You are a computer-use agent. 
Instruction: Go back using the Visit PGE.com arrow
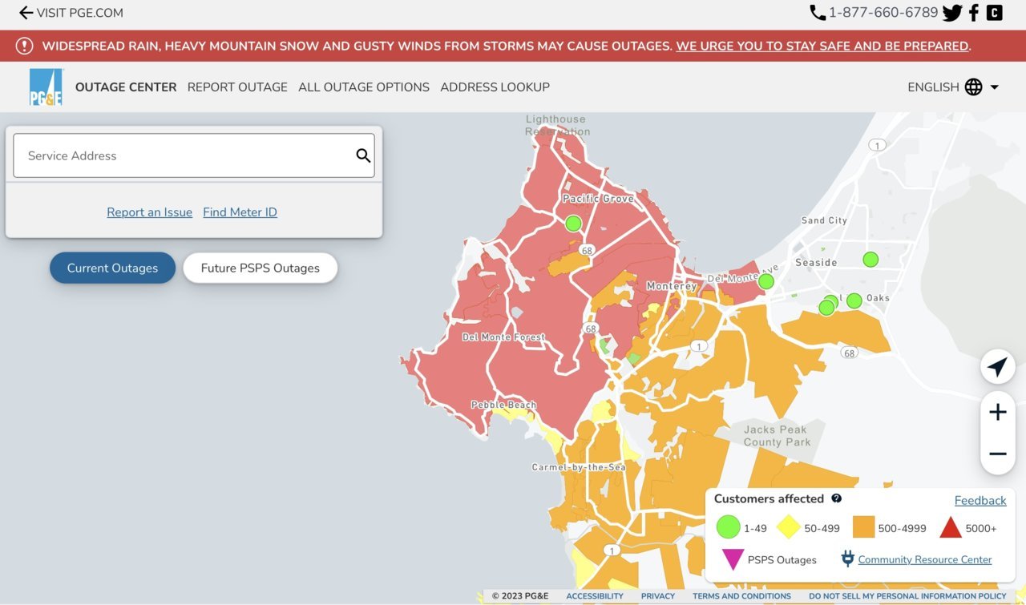(x=26, y=13)
